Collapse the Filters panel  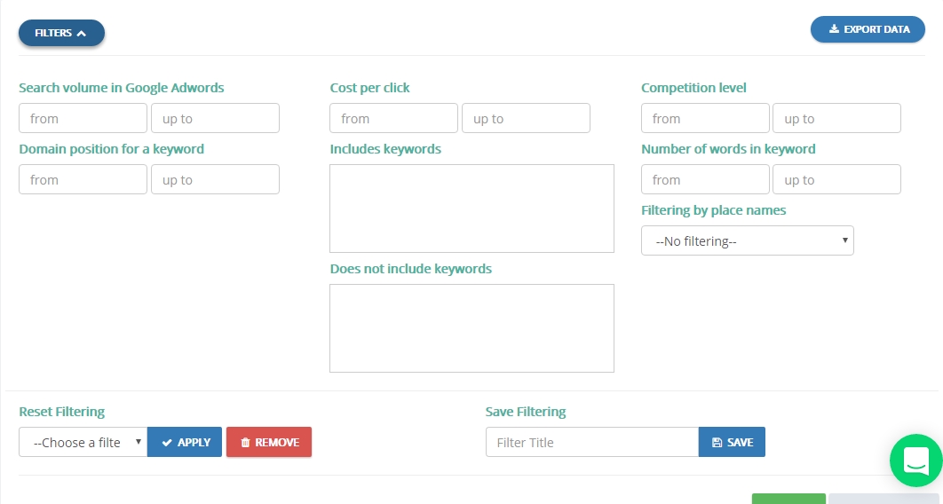point(61,33)
